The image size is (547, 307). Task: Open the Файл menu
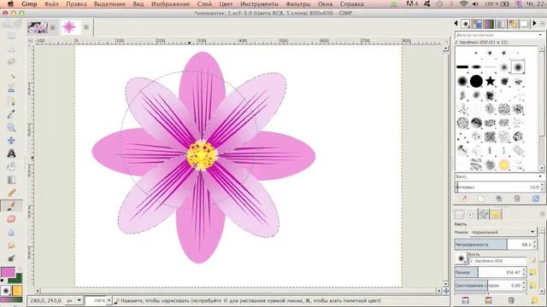click(x=51, y=4)
